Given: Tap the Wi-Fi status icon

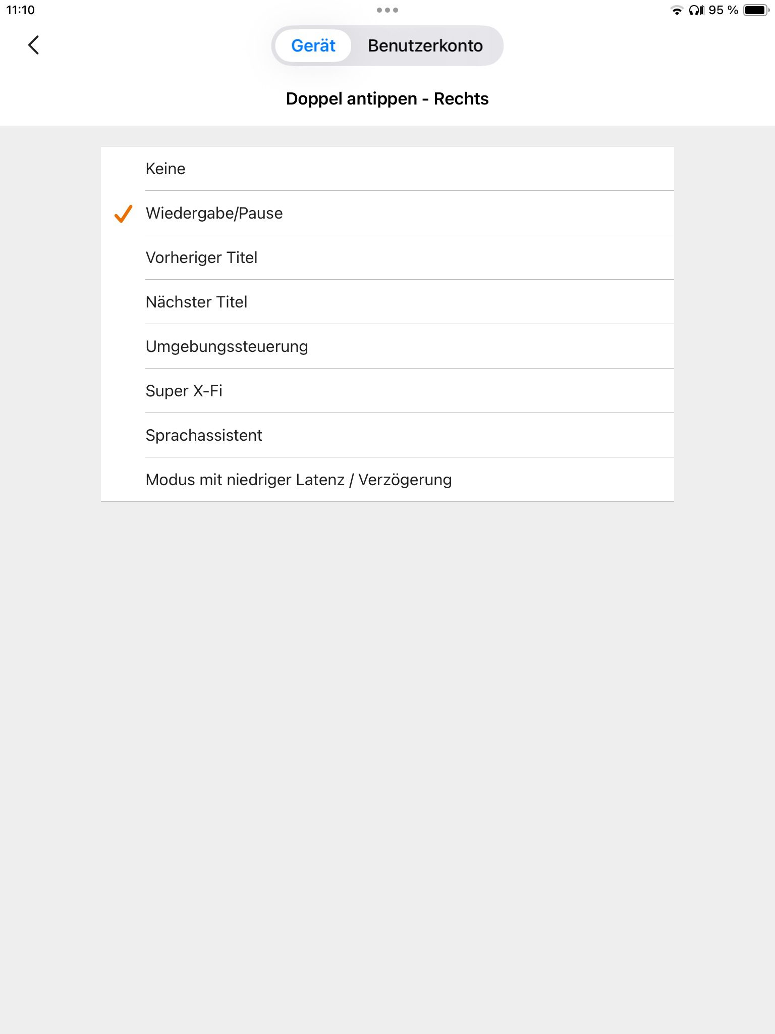Looking at the screenshot, I should (x=676, y=10).
